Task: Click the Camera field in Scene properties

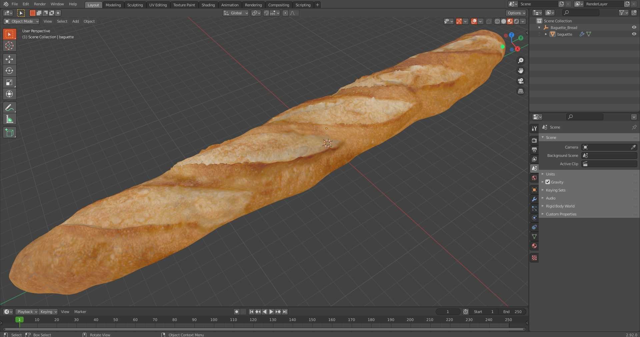Action: (609, 147)
